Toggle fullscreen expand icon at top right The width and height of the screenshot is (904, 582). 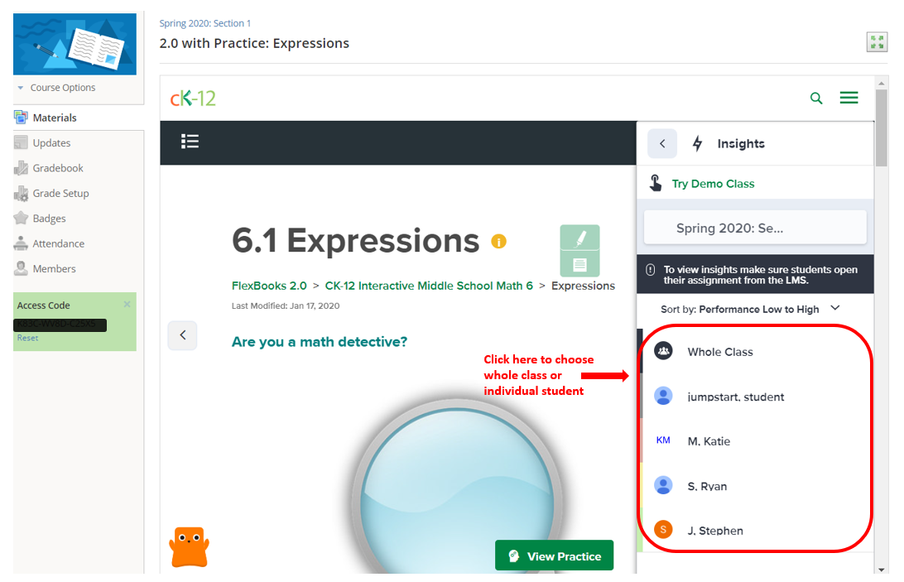click(877, 42)
